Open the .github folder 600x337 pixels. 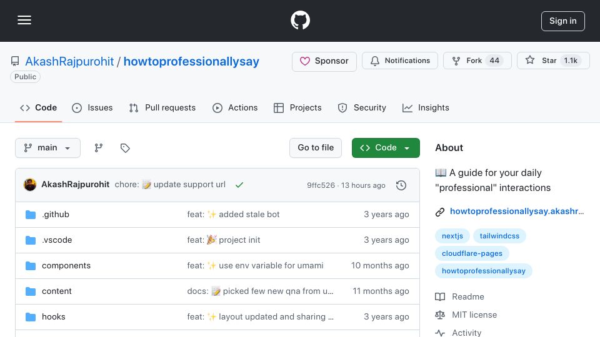(x=56, y=214)
